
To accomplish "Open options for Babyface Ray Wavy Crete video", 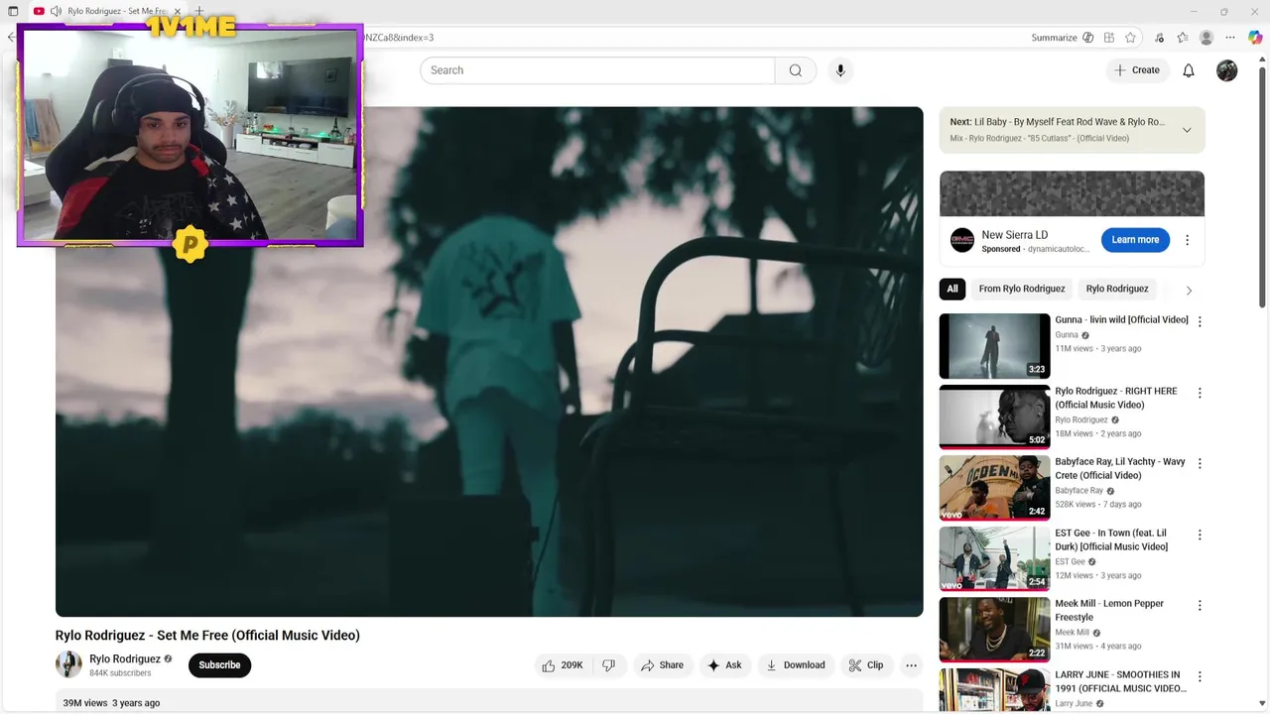I will 1200,463.
